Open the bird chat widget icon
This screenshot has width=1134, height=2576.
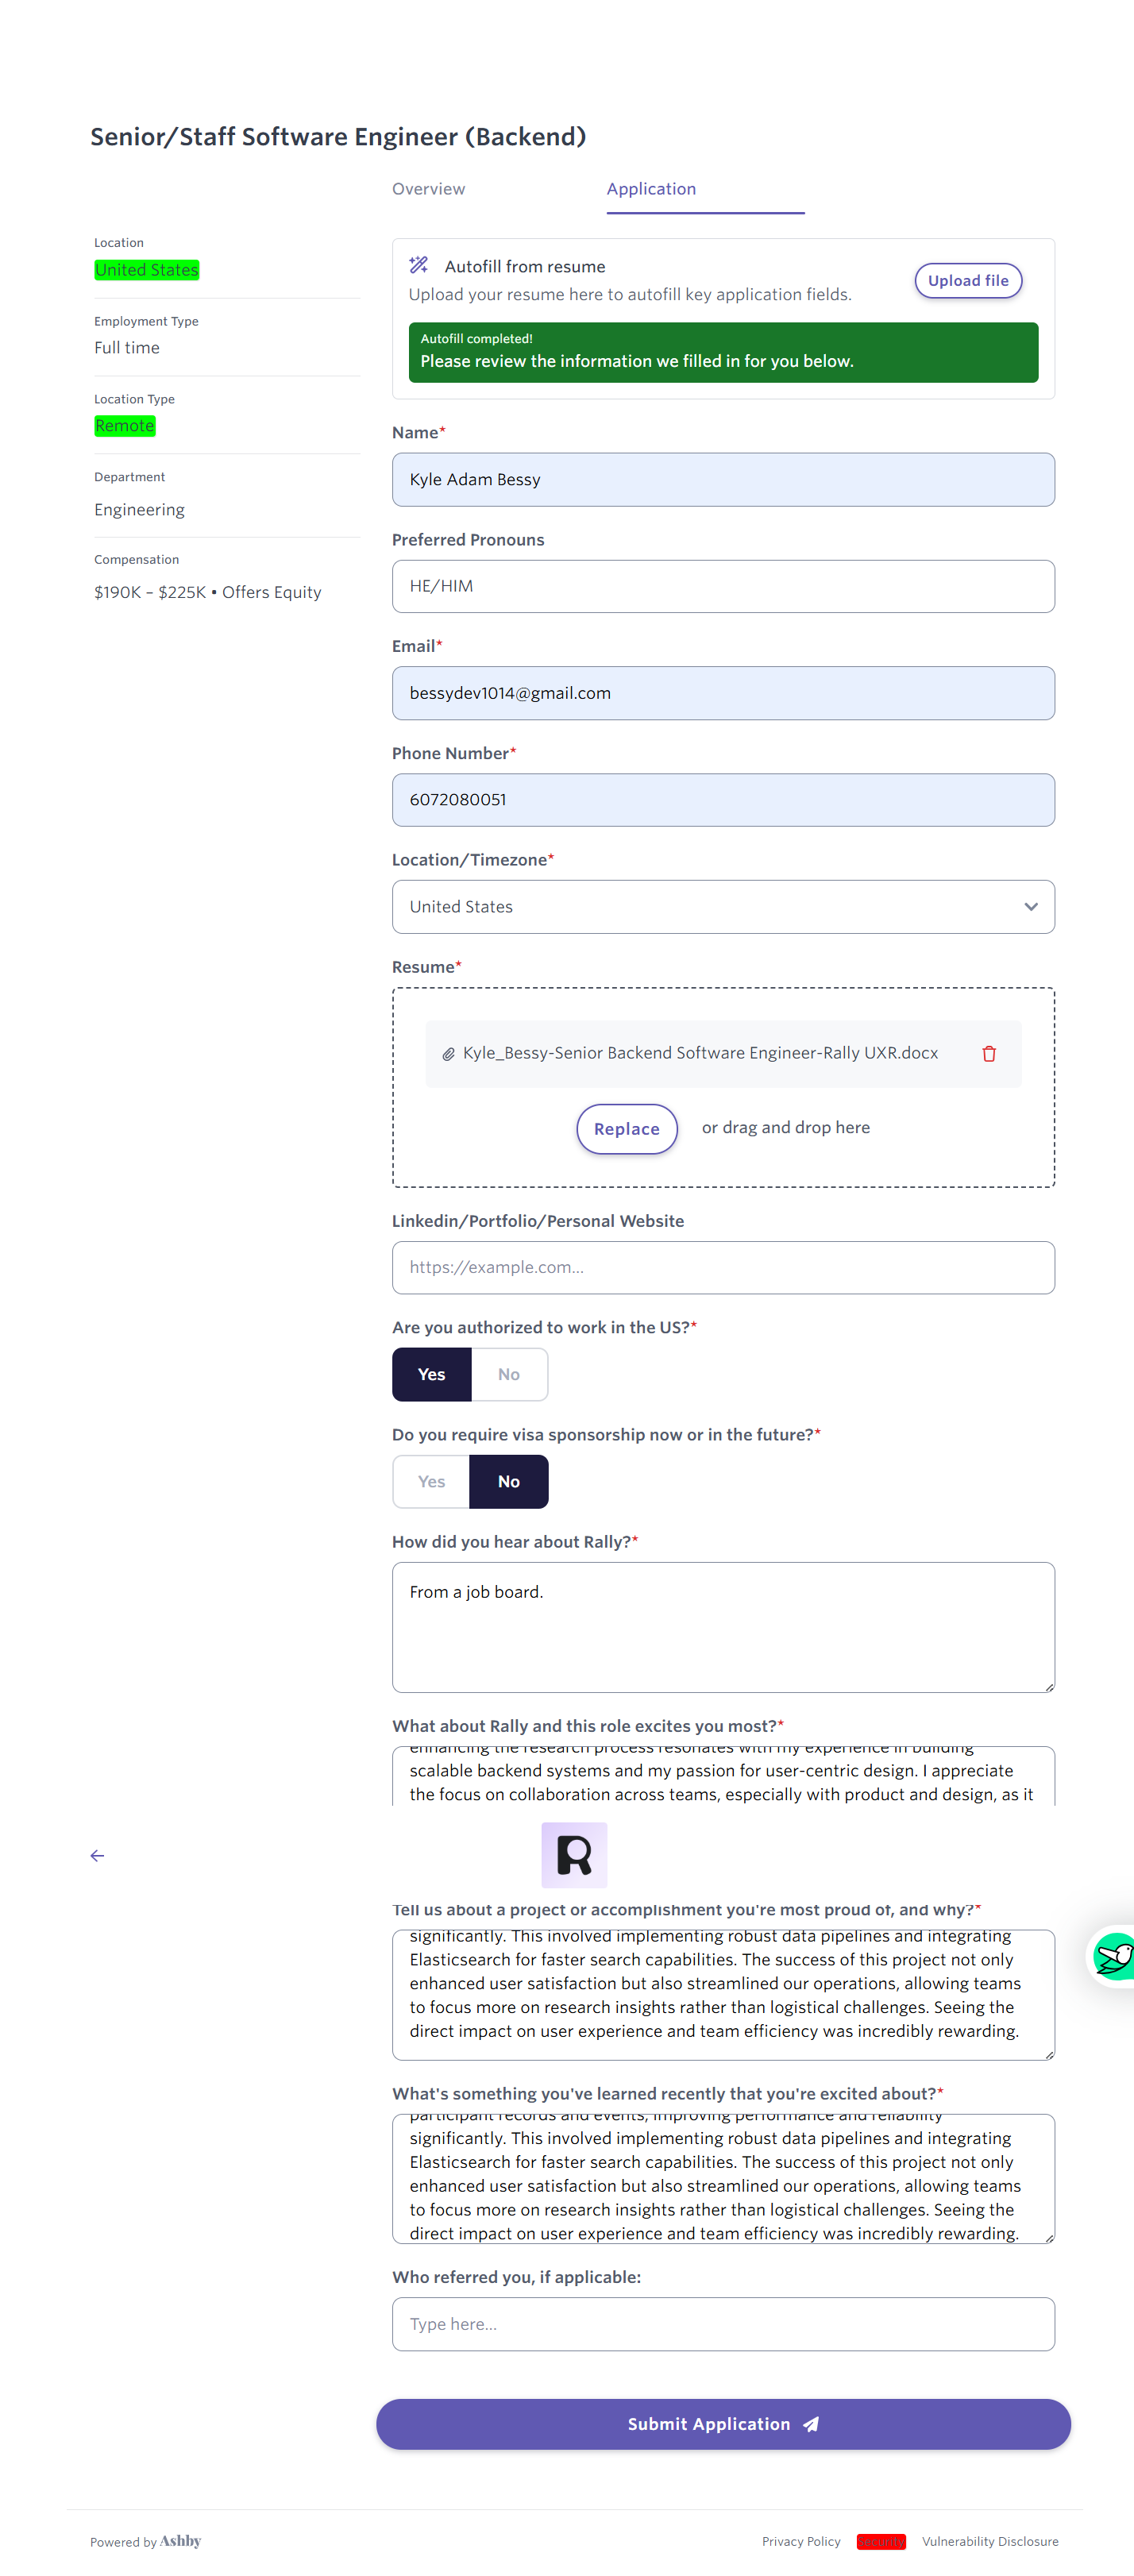[x=1112, y=1956]
